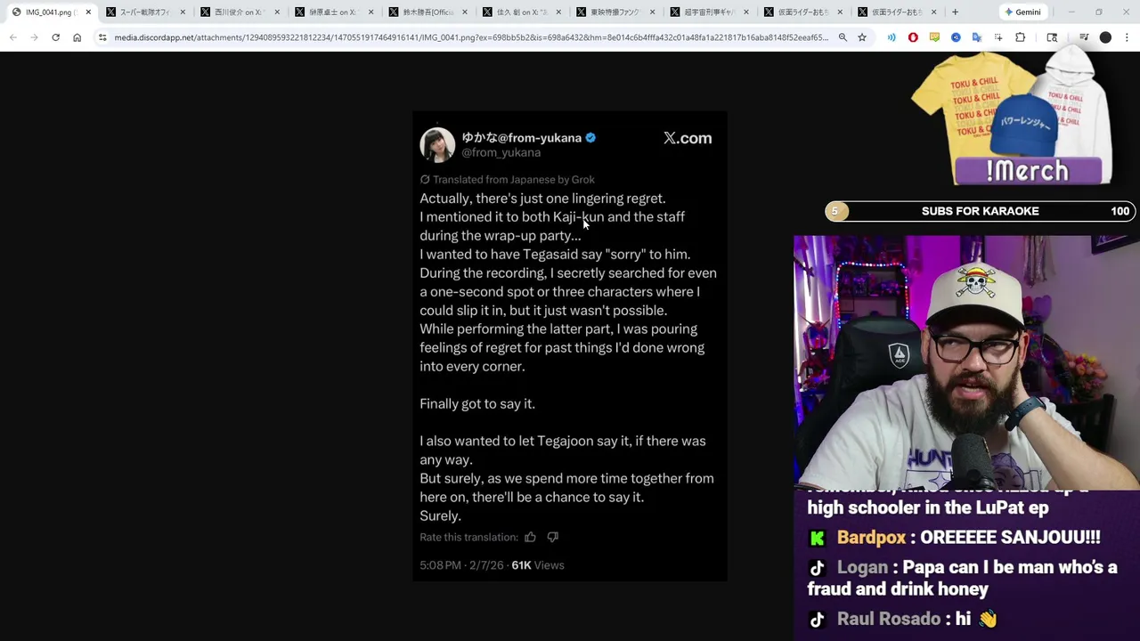Open the Google Translate extension
Viewport: 1140px width, 641px height.
tap(977, 37)
